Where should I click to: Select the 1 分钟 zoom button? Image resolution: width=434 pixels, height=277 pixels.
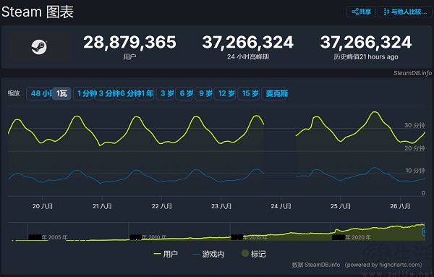tap(85, 93)
